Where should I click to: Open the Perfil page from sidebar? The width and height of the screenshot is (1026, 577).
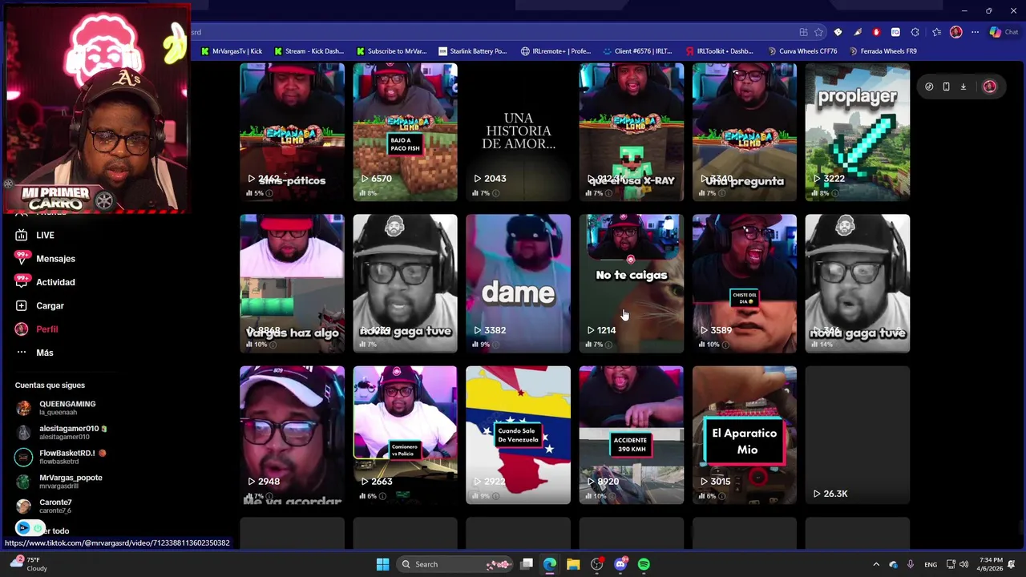point(36,329)
